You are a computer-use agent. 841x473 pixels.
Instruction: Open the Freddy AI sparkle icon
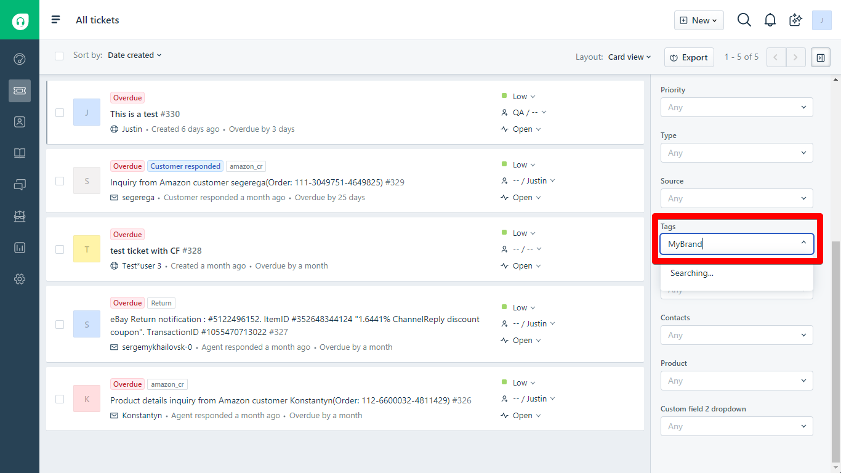click(x=796, y=20)
